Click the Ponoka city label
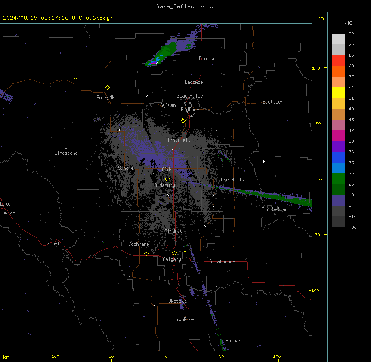371x362 pixels. coord(207,58)
